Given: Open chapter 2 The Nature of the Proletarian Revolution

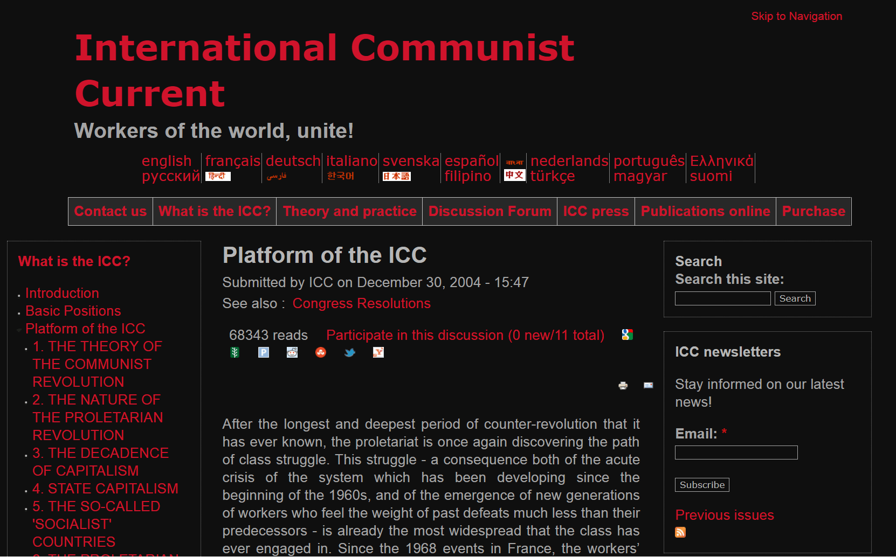Looking at the screenshot, I should [x=98, y=417].
